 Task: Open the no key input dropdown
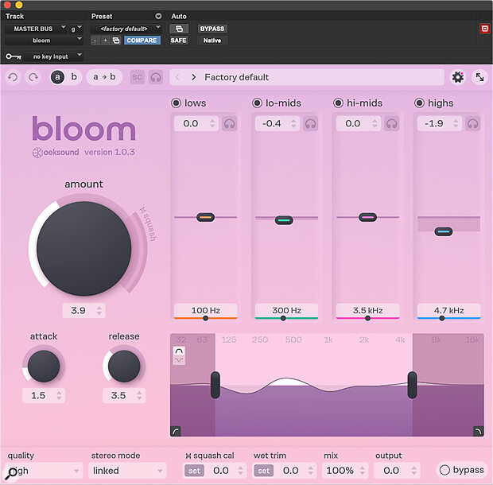(x=52, y=56)
